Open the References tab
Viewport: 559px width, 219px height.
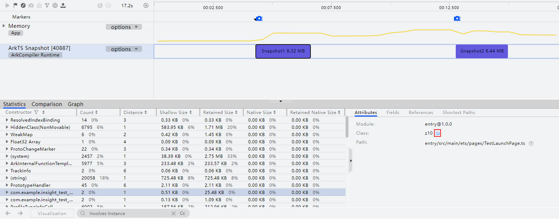[421, 113]
